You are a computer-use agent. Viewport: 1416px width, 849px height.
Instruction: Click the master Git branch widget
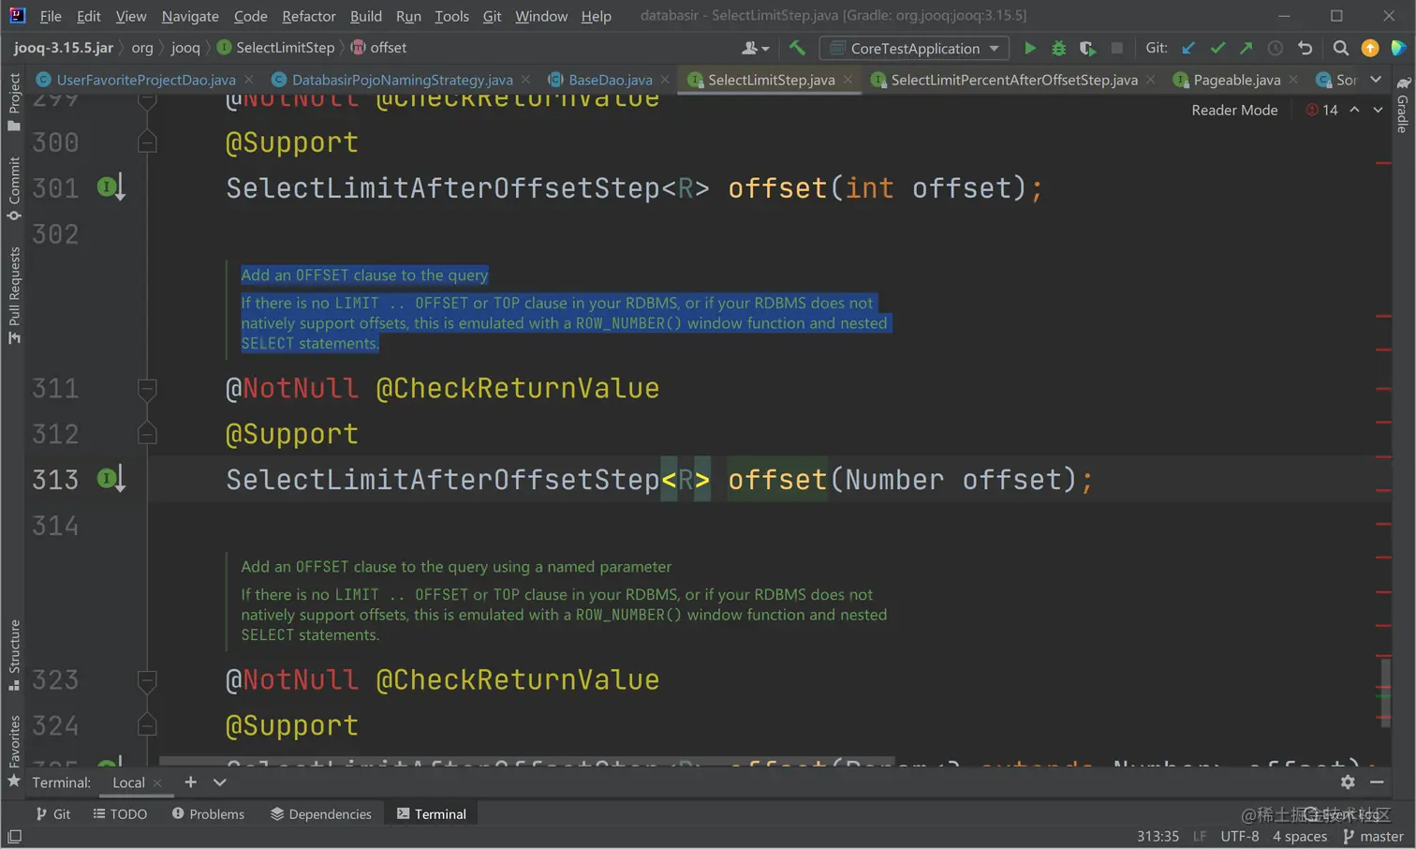click(x=1373, y=836)
